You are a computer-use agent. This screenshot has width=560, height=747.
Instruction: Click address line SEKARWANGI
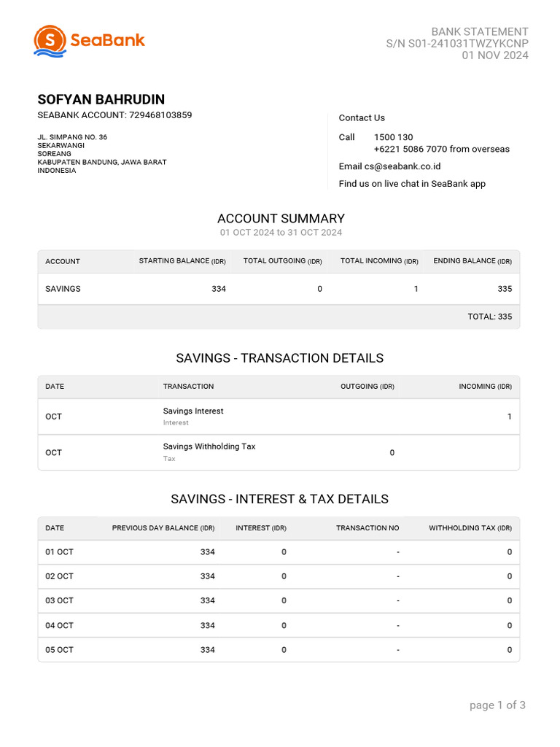61,145
